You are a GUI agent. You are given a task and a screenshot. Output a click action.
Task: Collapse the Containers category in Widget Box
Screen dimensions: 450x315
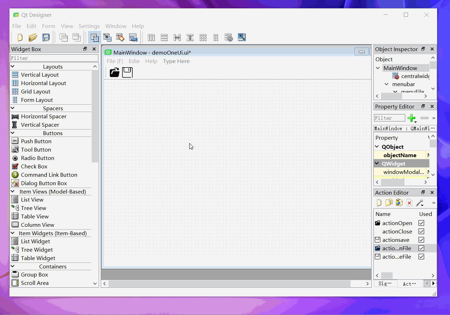pyautogui.click(x=13, y=266)
